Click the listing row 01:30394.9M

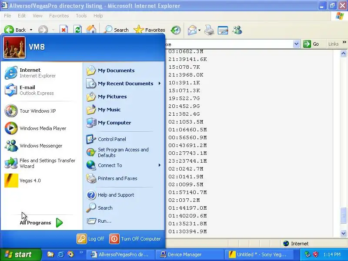(187, 231)
